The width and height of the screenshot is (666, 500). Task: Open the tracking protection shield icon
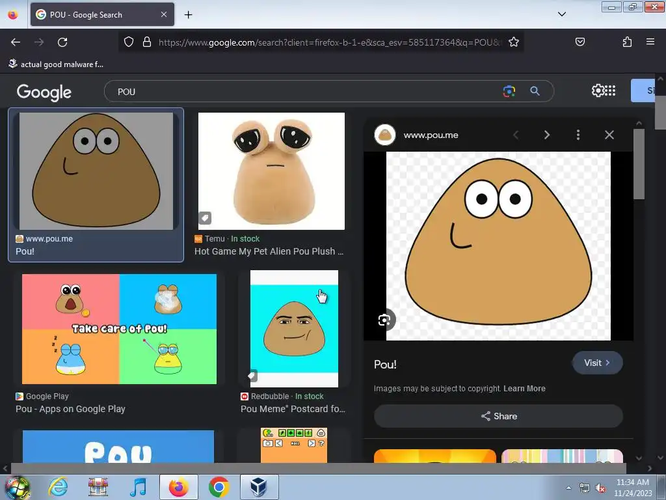tap(129, 42)
